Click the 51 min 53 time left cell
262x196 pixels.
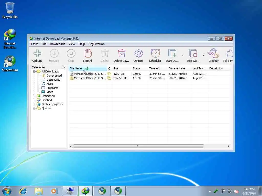pos(157,74)
